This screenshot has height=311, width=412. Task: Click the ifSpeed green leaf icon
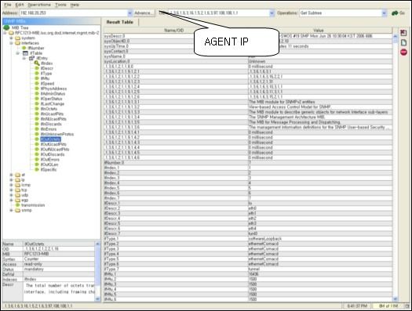[x=38, y=84]
